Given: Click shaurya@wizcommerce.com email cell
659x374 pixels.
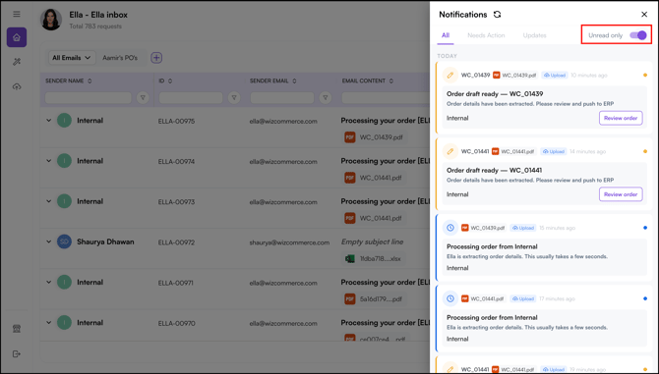Looking at the screenshot, I should point(289,242).
